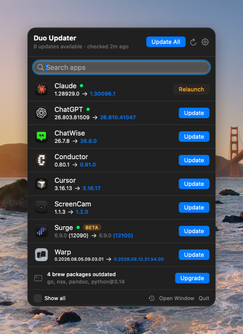Click Cursor new version 3.16.17
Image resolution: width=243 pixels, height=334 pixels.
tap(92, 188)
